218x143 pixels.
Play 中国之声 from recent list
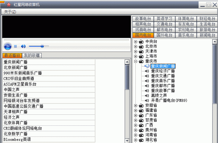coord(49,89)
